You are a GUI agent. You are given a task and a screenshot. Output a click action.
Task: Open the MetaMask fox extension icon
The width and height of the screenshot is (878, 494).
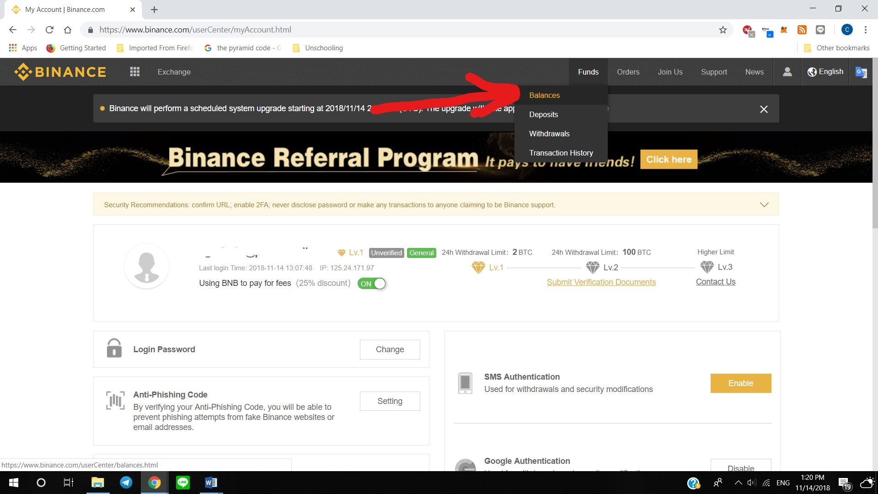pyautogui.click(x=783, y=29)
